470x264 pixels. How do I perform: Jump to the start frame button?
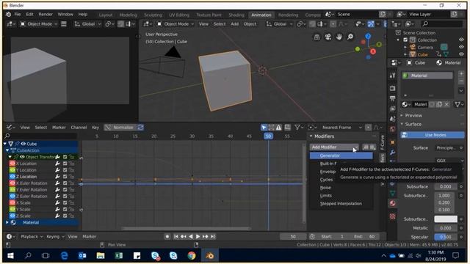pyautogui.click(x=176, y=236)
